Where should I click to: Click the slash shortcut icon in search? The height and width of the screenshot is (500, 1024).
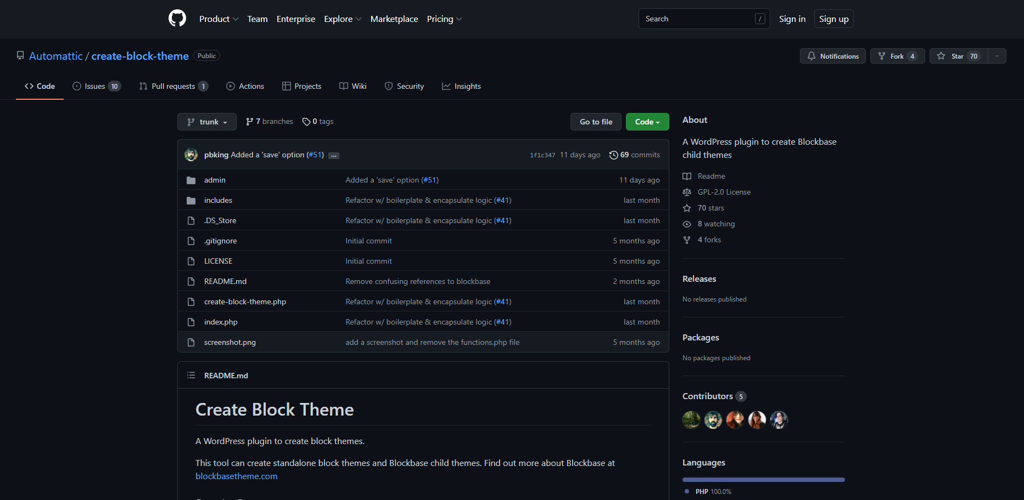(760, 19)
